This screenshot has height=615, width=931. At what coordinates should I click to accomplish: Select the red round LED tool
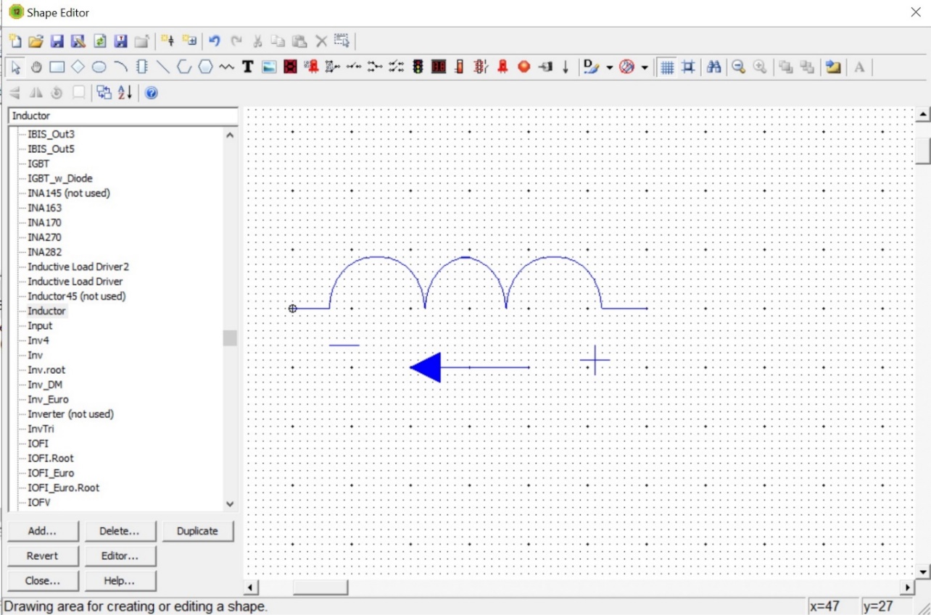coord(524,67)
